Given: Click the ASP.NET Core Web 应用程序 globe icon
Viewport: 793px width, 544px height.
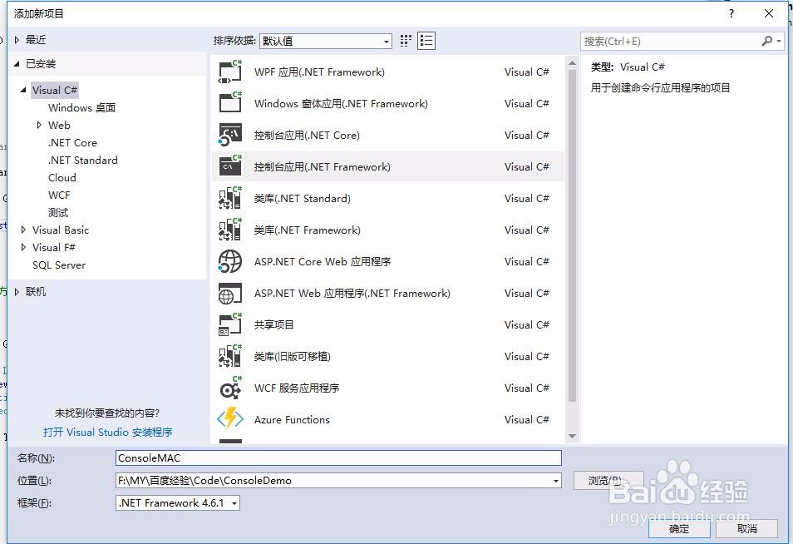Looking at the screenshot, I should [x=230, y=262].
